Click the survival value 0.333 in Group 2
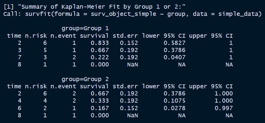Viewport: 265px width, 123px height. 100,101
